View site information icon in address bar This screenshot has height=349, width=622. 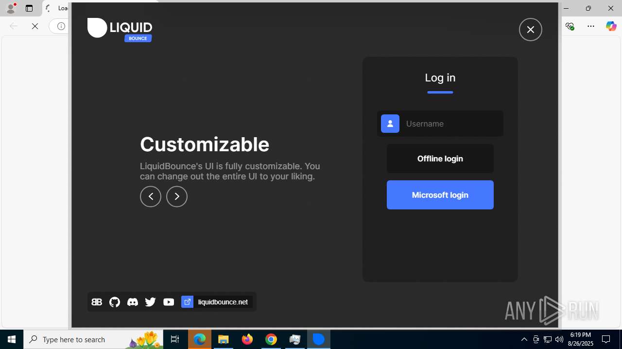pyautogui.click(x=61, y=26)
